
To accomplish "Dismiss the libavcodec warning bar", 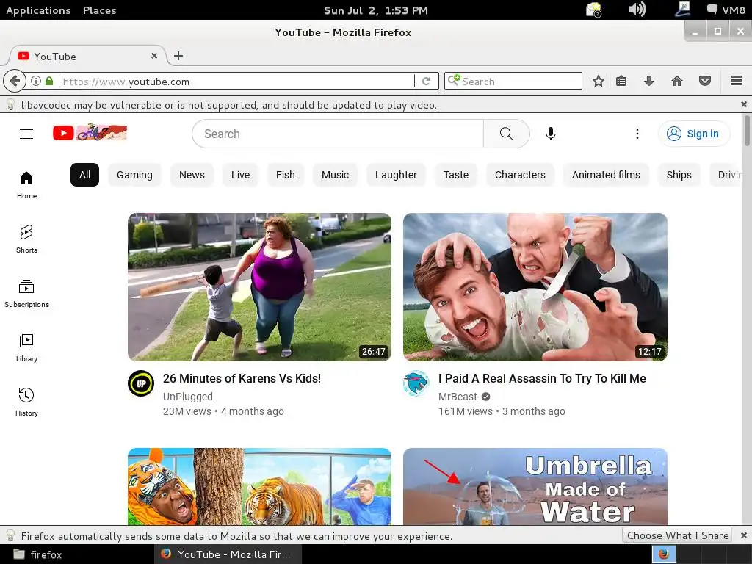I will 743,104.
